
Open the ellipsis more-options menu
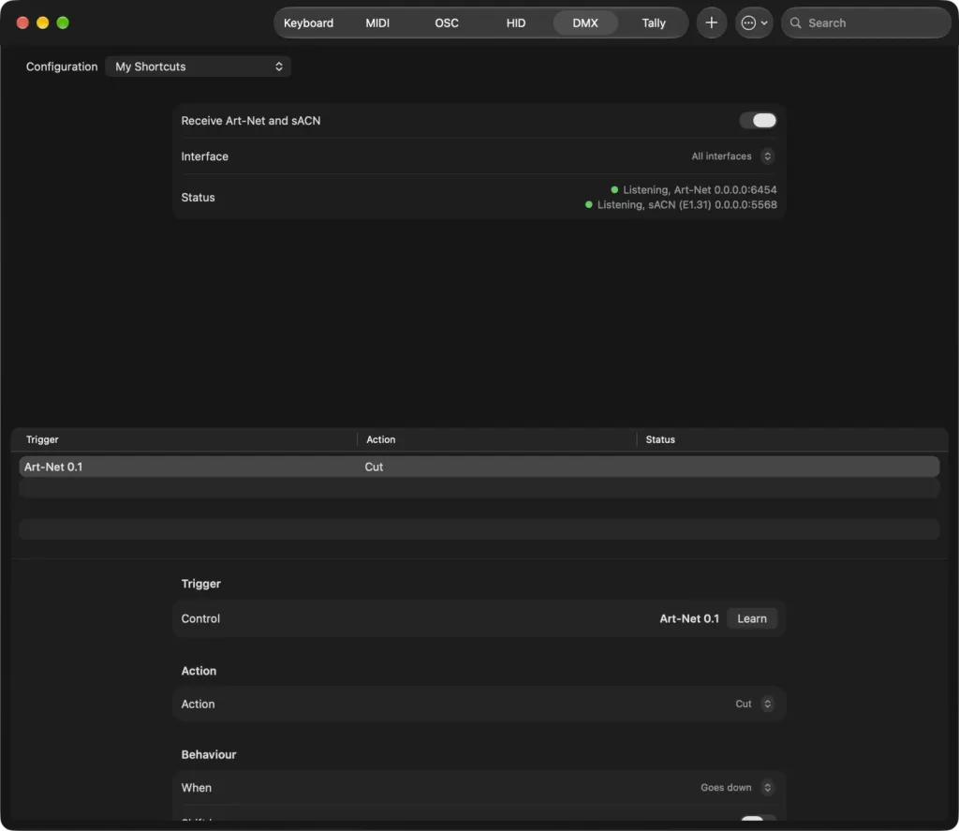coord(754,22)
